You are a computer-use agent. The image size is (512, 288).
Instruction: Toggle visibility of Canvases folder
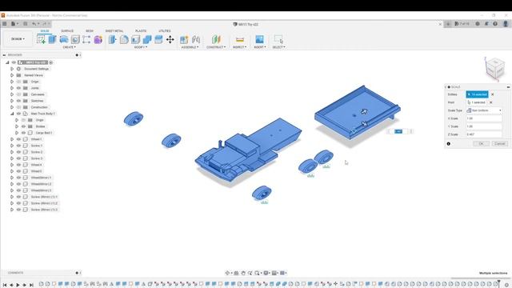(x=18, y=94)
